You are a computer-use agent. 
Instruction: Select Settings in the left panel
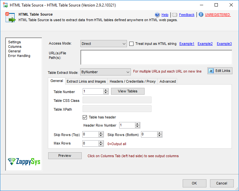click(14, 42)
